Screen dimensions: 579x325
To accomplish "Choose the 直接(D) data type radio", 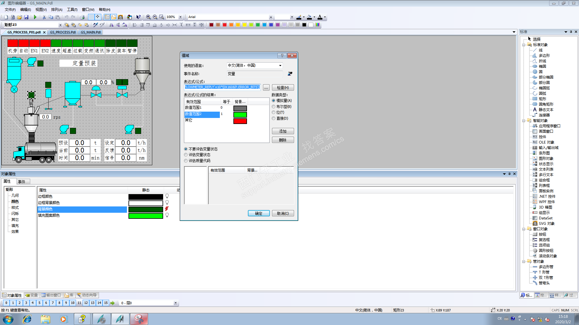I will 274,118.
